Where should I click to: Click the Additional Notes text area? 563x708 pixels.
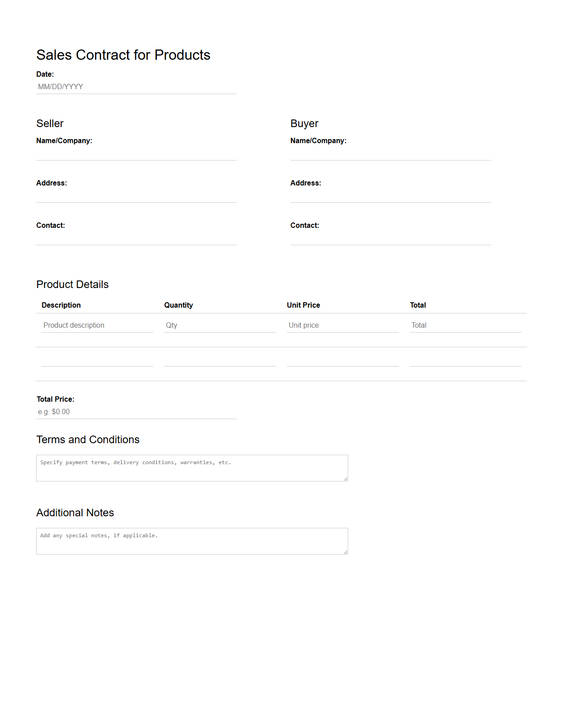(192, 540)
